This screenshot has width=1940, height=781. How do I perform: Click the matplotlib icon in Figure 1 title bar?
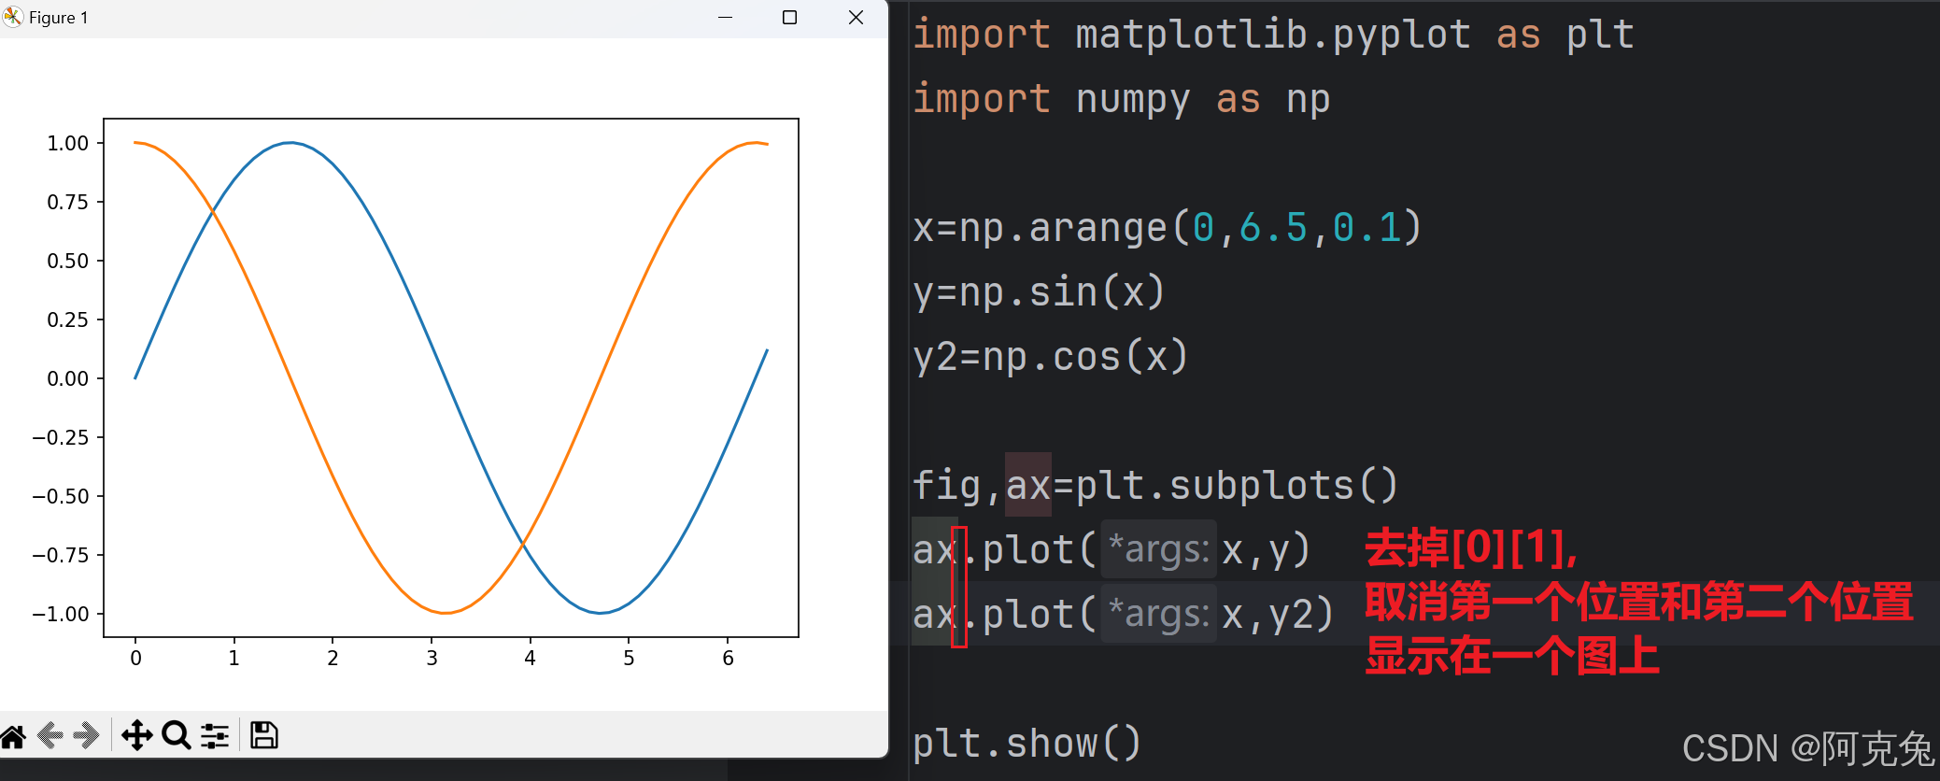(x=12, y=17)
